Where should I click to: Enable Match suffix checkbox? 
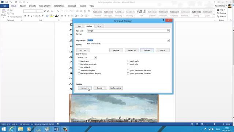[x=128, y=64]
